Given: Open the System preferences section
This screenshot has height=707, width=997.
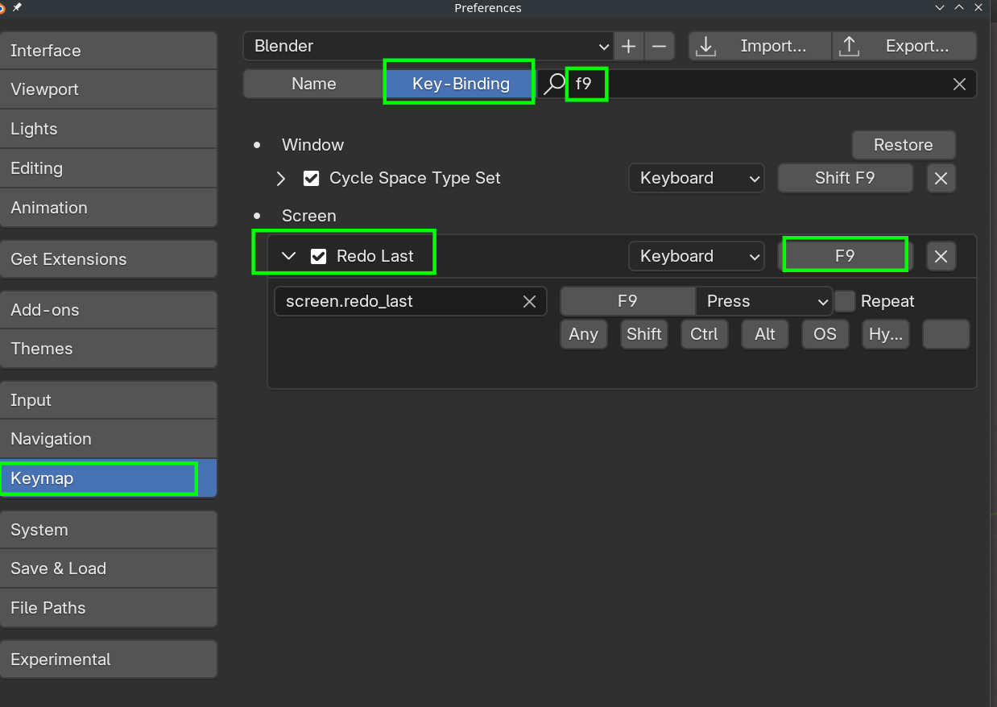Looking at the screenshot, I should coord(108,530).
